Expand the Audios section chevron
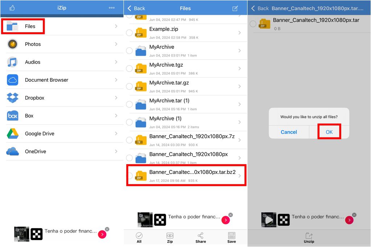 (116, 62)
